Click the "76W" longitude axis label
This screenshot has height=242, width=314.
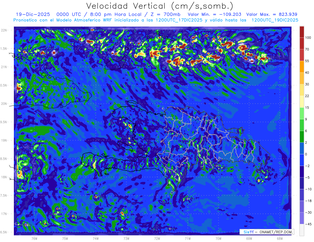pyautogui.click(x=34, y=238)
